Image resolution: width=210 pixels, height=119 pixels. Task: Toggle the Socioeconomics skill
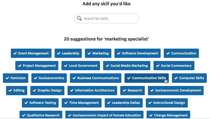pos(49,78)
